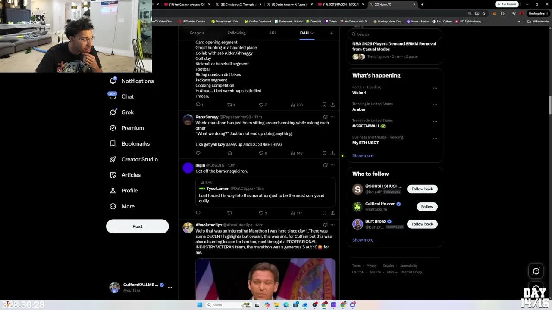Screen dimensions: 552x310
Task: Like the post with 233 views
Action: point(263,105)
